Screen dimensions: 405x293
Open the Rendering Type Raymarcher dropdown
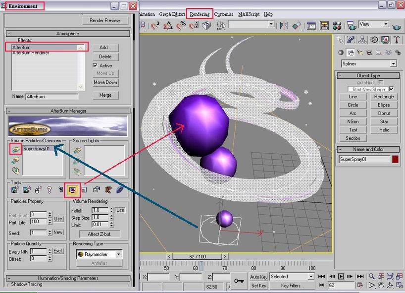click(x=118, y=254)
